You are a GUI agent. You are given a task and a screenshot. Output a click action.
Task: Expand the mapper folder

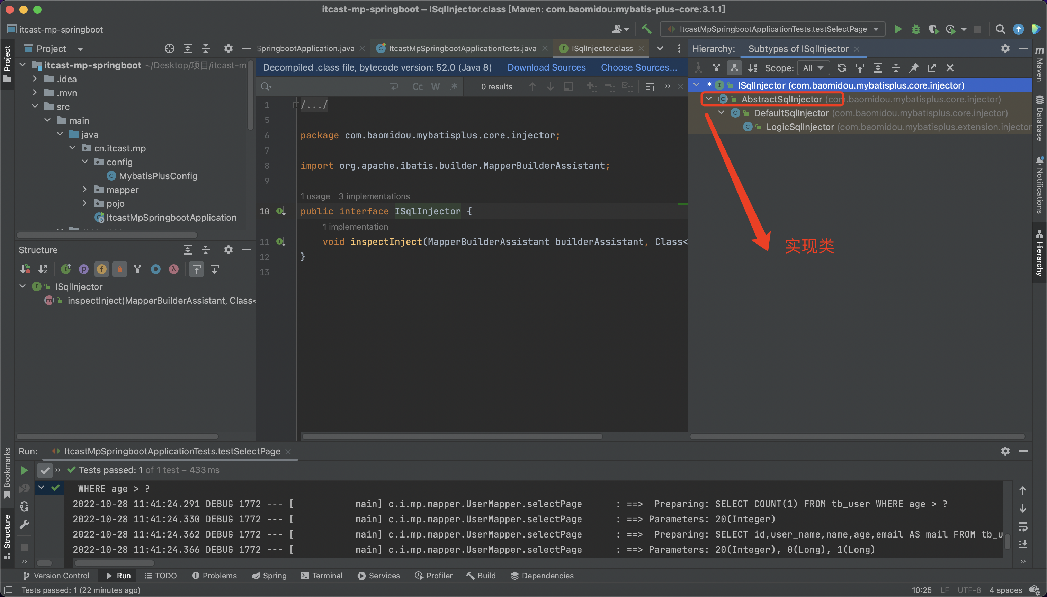pos(84,190)
